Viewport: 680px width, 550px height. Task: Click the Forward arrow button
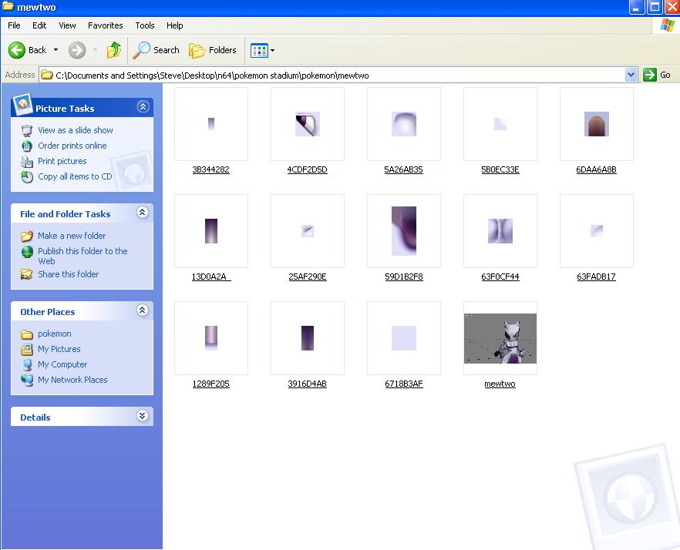[x=77, y=50]
